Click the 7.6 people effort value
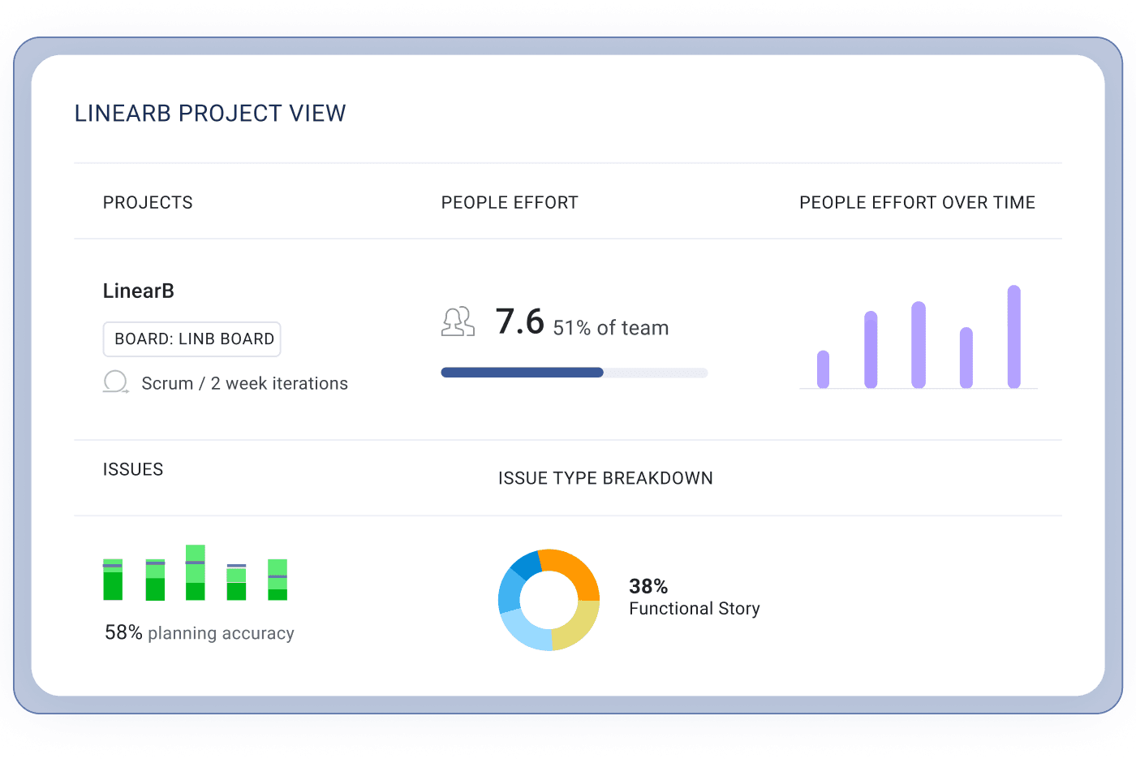1136x759 pixels. 520,321
